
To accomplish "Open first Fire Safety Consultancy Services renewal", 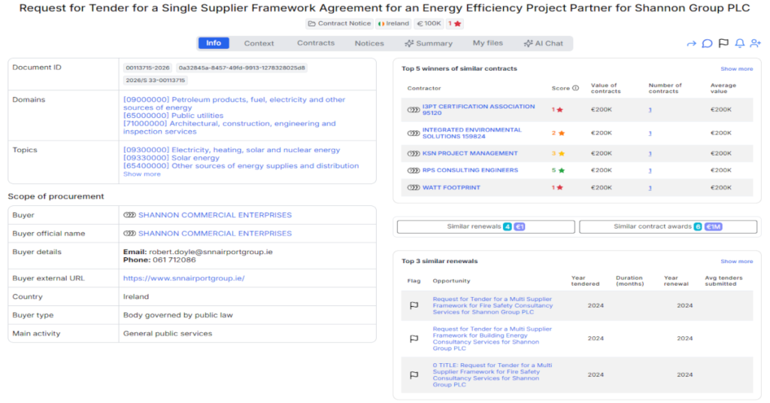I will (x=493, y=305).
